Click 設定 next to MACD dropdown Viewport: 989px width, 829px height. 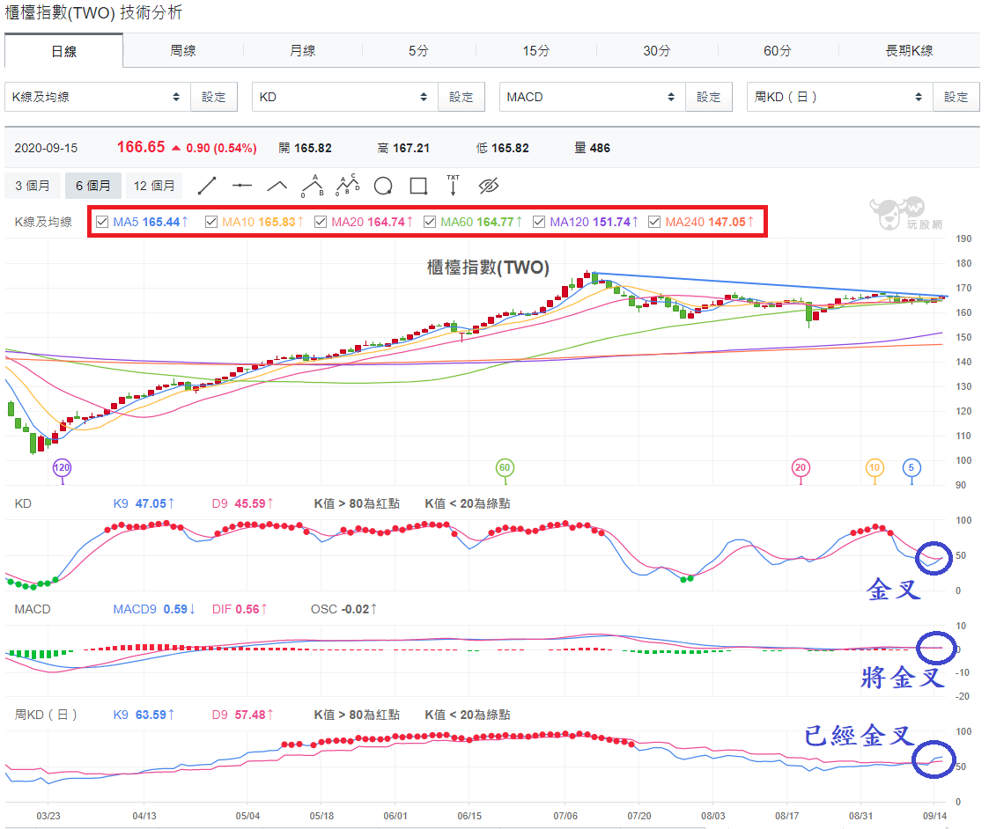pyautogui.click(x=708, y=97)
